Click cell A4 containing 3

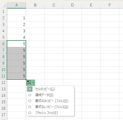point(17,31)
